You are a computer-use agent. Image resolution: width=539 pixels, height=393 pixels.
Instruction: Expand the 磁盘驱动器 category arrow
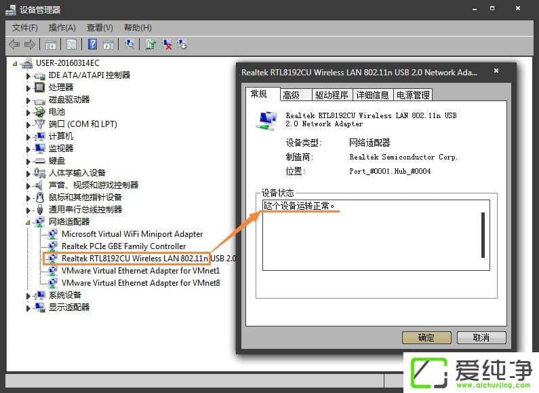pyautogui.click(x=28, y=100)
